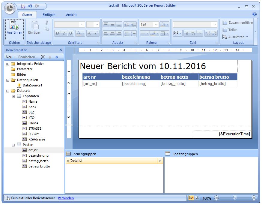
Task: Click the Undo arrow in title bar
Action: tap(30, 6)
